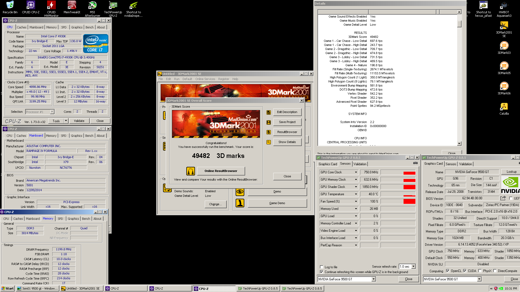Click the Validate button in CPU-Z

click(79, 121)
